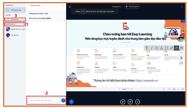
Task: Open Thảo luận chung in sidebar
Action: [15, 10]
